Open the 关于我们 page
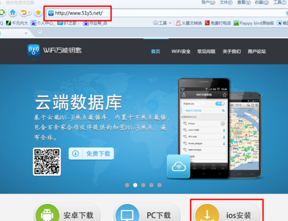 pos(232,51)
